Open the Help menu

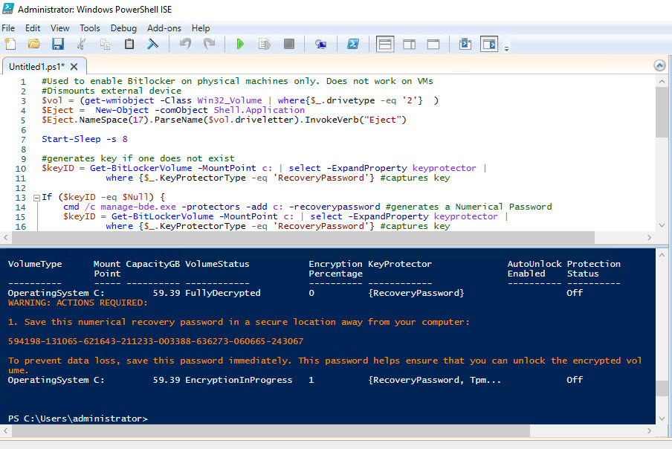click(x=201, y=28)
